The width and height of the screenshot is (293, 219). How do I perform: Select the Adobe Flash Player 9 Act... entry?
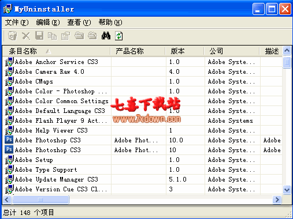coord(61,120)
